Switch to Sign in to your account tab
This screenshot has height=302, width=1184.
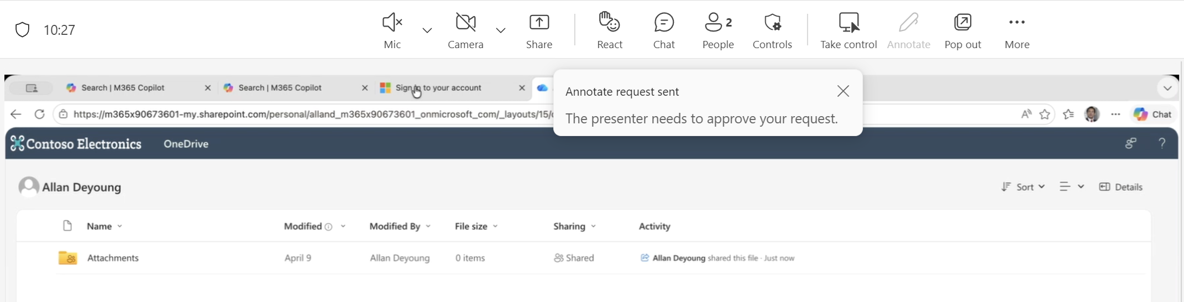coord(438,88)
